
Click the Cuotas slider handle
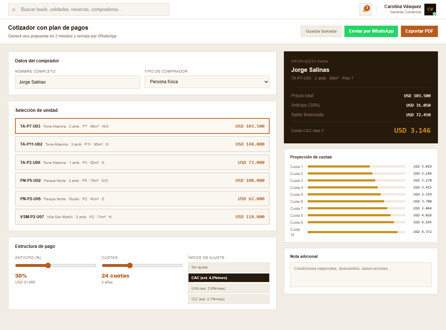(x=129, y=265)
